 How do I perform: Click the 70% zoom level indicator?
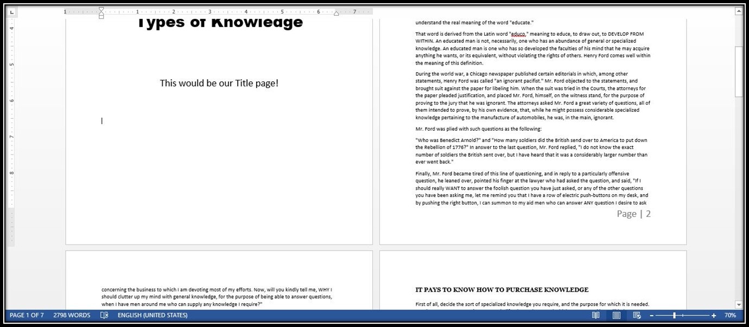pyautogui.click(x=730, y=316)
